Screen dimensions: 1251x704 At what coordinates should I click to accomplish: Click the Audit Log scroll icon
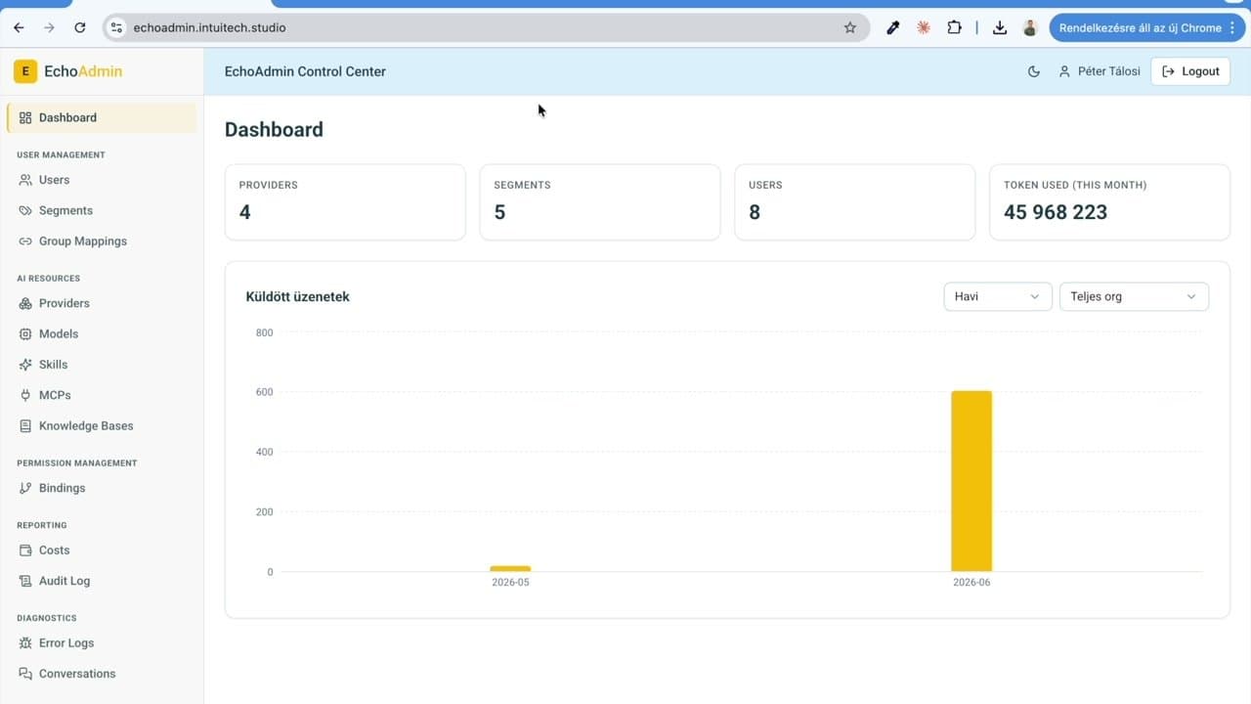click(25, 581)
